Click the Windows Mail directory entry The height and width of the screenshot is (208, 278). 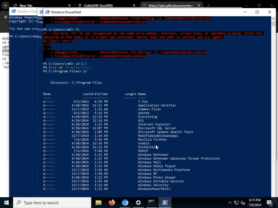tap(150, 162)
